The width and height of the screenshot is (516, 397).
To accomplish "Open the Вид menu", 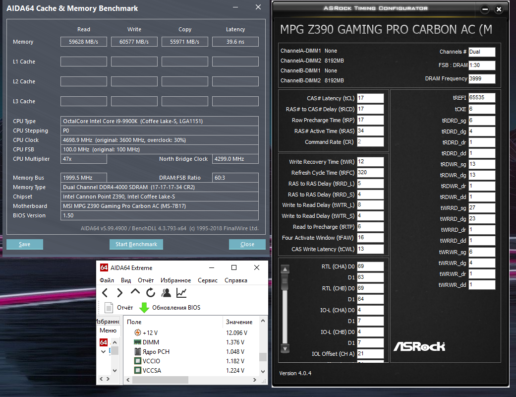I will click(126, 280).
